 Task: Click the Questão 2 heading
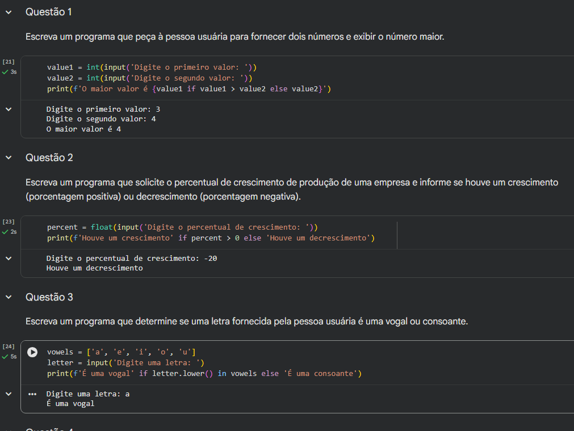coord(49,158)
